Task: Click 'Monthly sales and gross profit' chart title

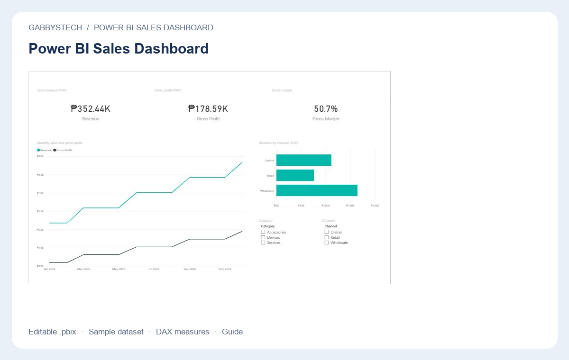Action: point(60,143)
